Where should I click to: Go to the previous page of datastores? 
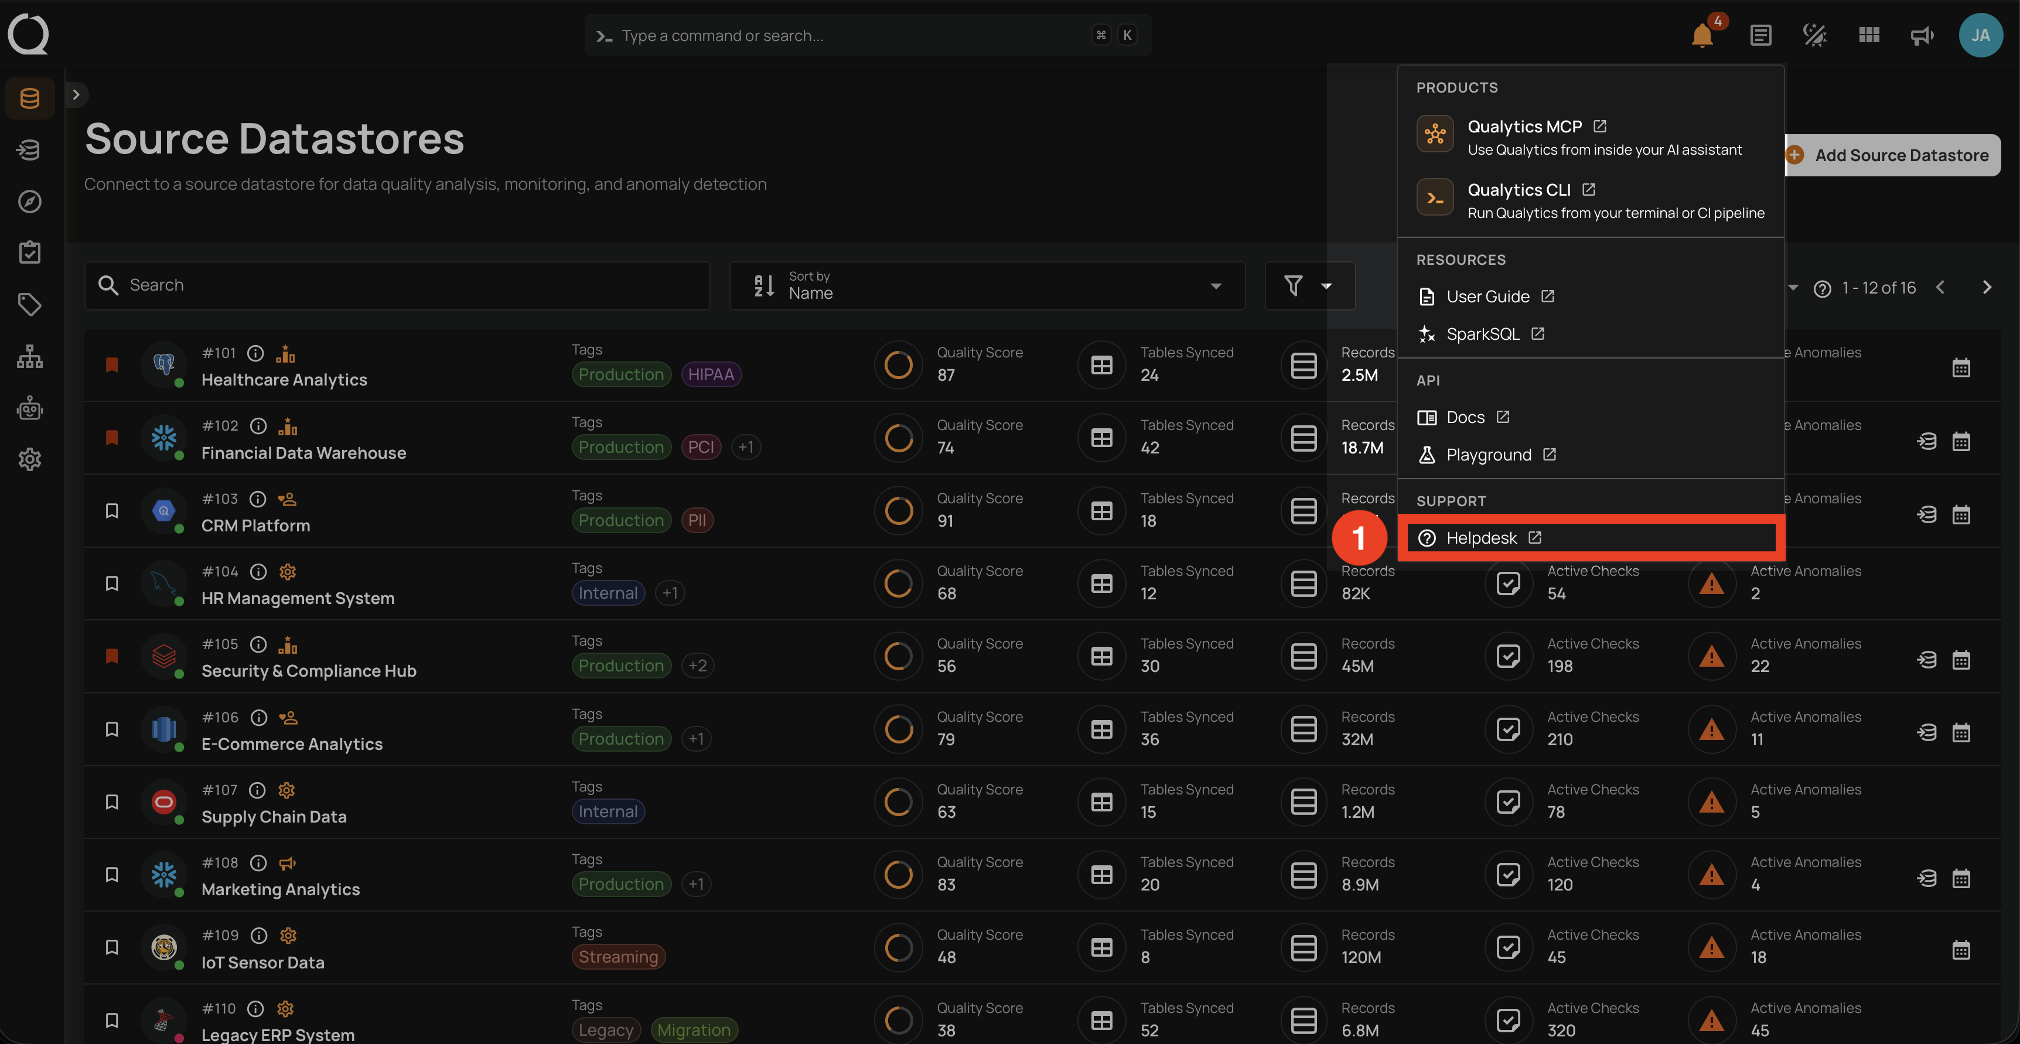[x=1940, y=288]
